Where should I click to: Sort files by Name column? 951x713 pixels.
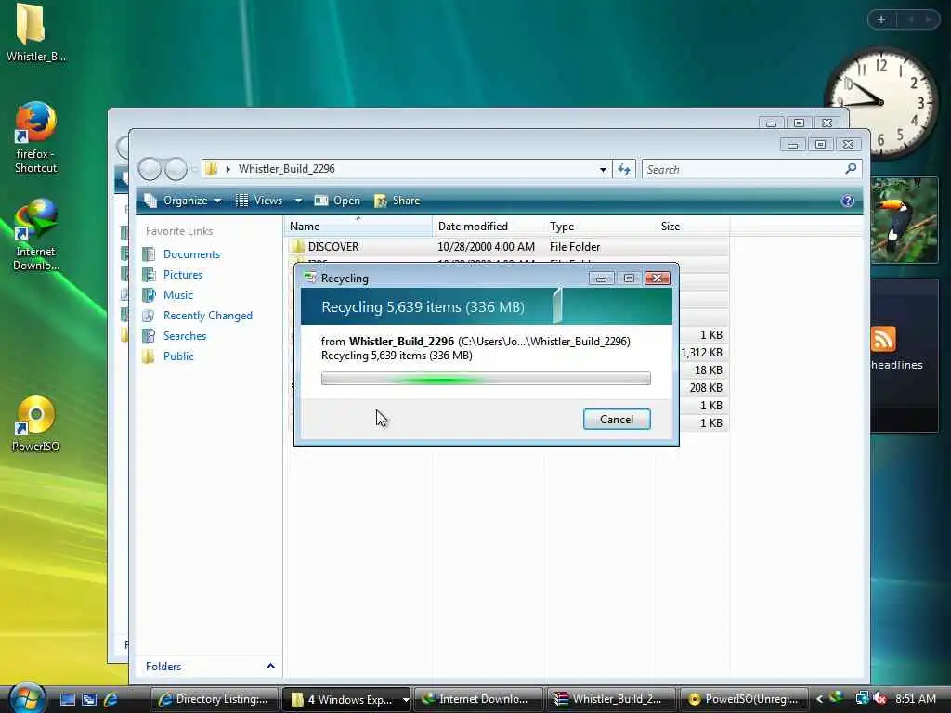click(358, 227)
